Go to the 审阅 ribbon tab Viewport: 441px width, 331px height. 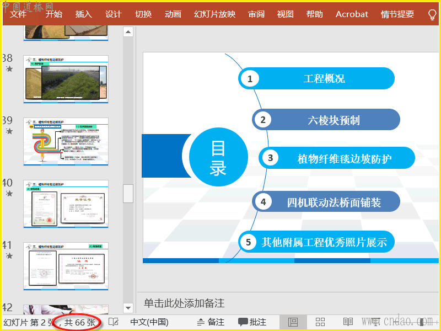(x=256, y=14)
